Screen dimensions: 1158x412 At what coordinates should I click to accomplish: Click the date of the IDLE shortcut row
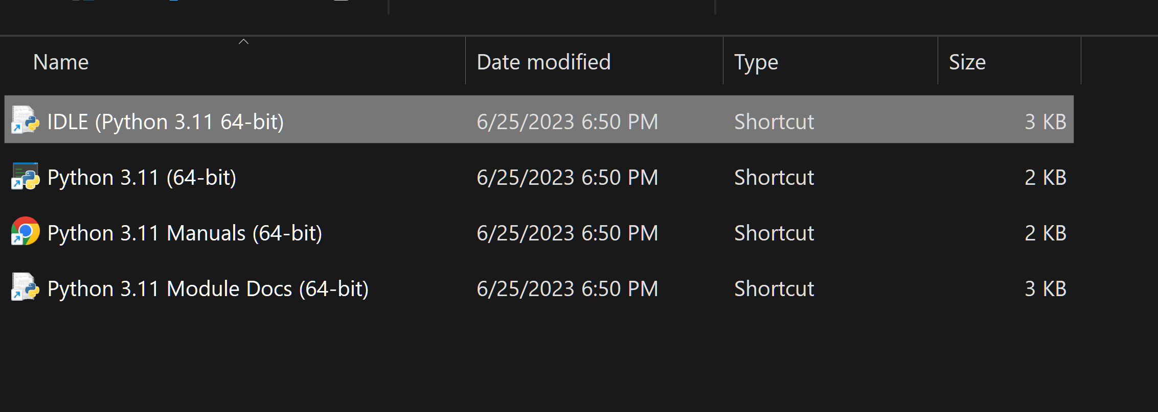coord(567,122)
